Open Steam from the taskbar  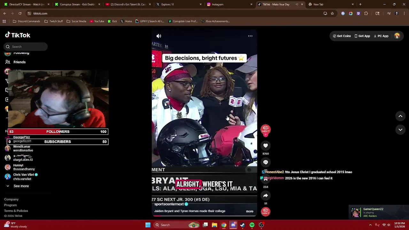[243, 225]
